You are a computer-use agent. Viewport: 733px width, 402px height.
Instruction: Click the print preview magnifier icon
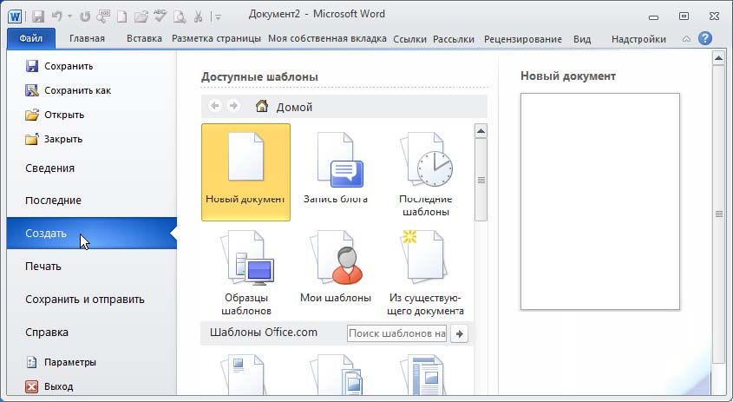point(180,17)
